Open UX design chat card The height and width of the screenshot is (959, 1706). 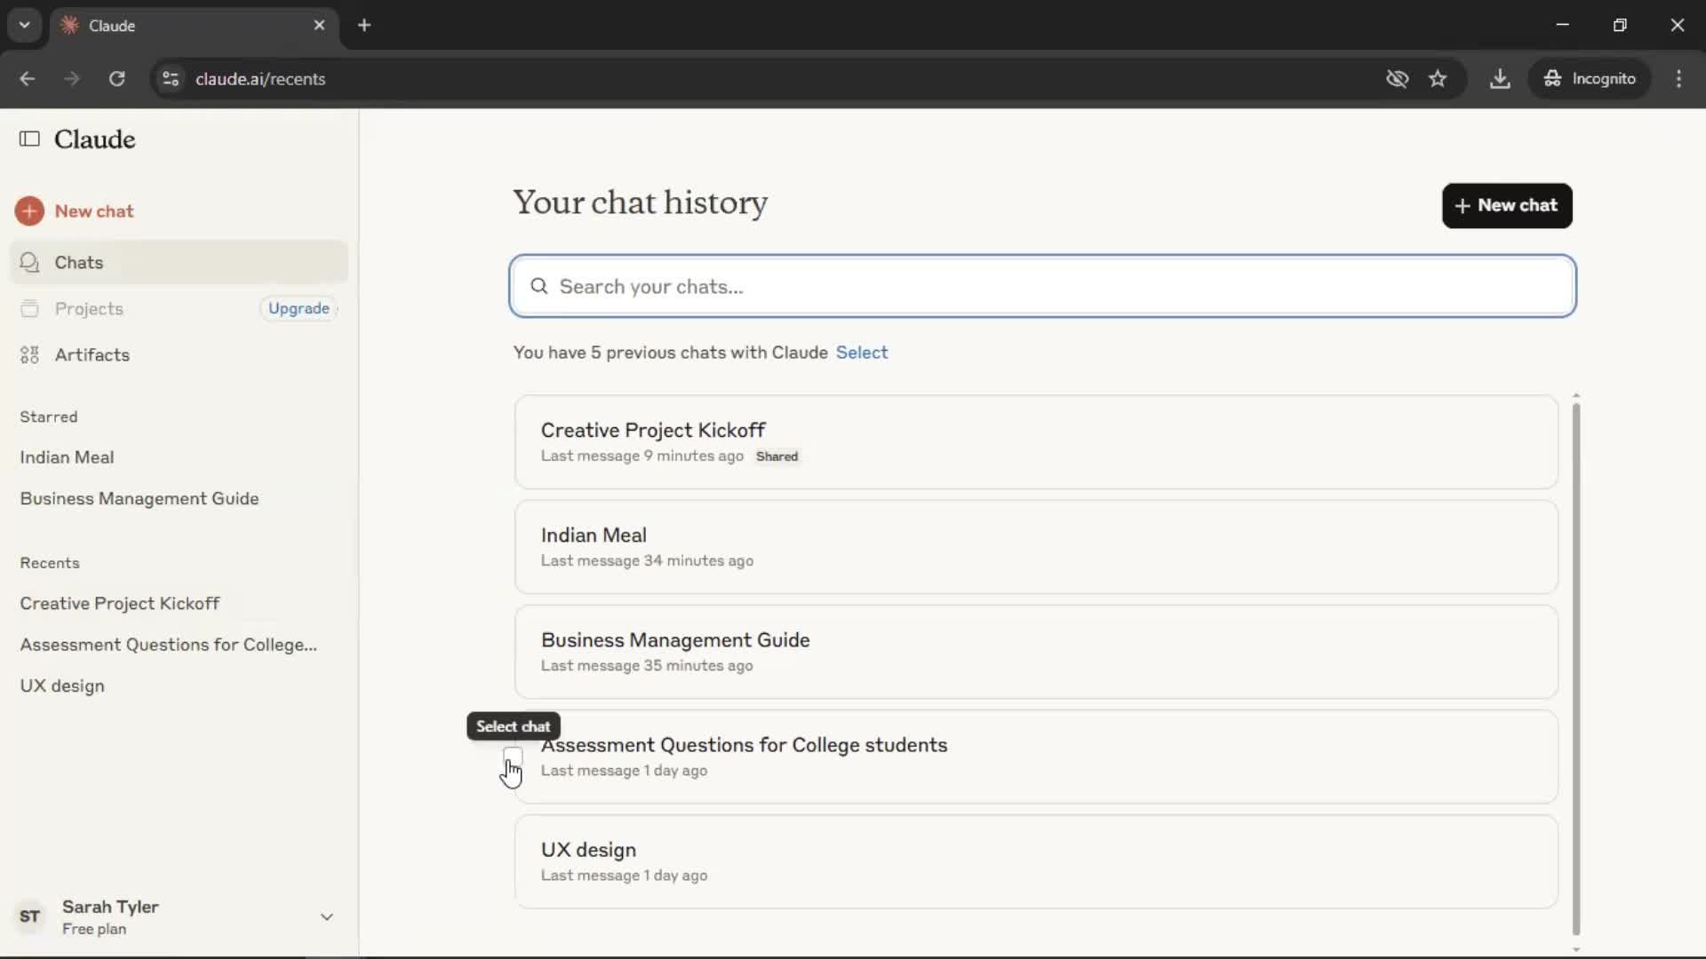(x=1036, y=861)
